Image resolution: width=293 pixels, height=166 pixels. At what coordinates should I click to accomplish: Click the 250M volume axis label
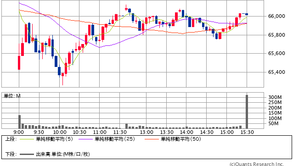click(x=275, y=102)
